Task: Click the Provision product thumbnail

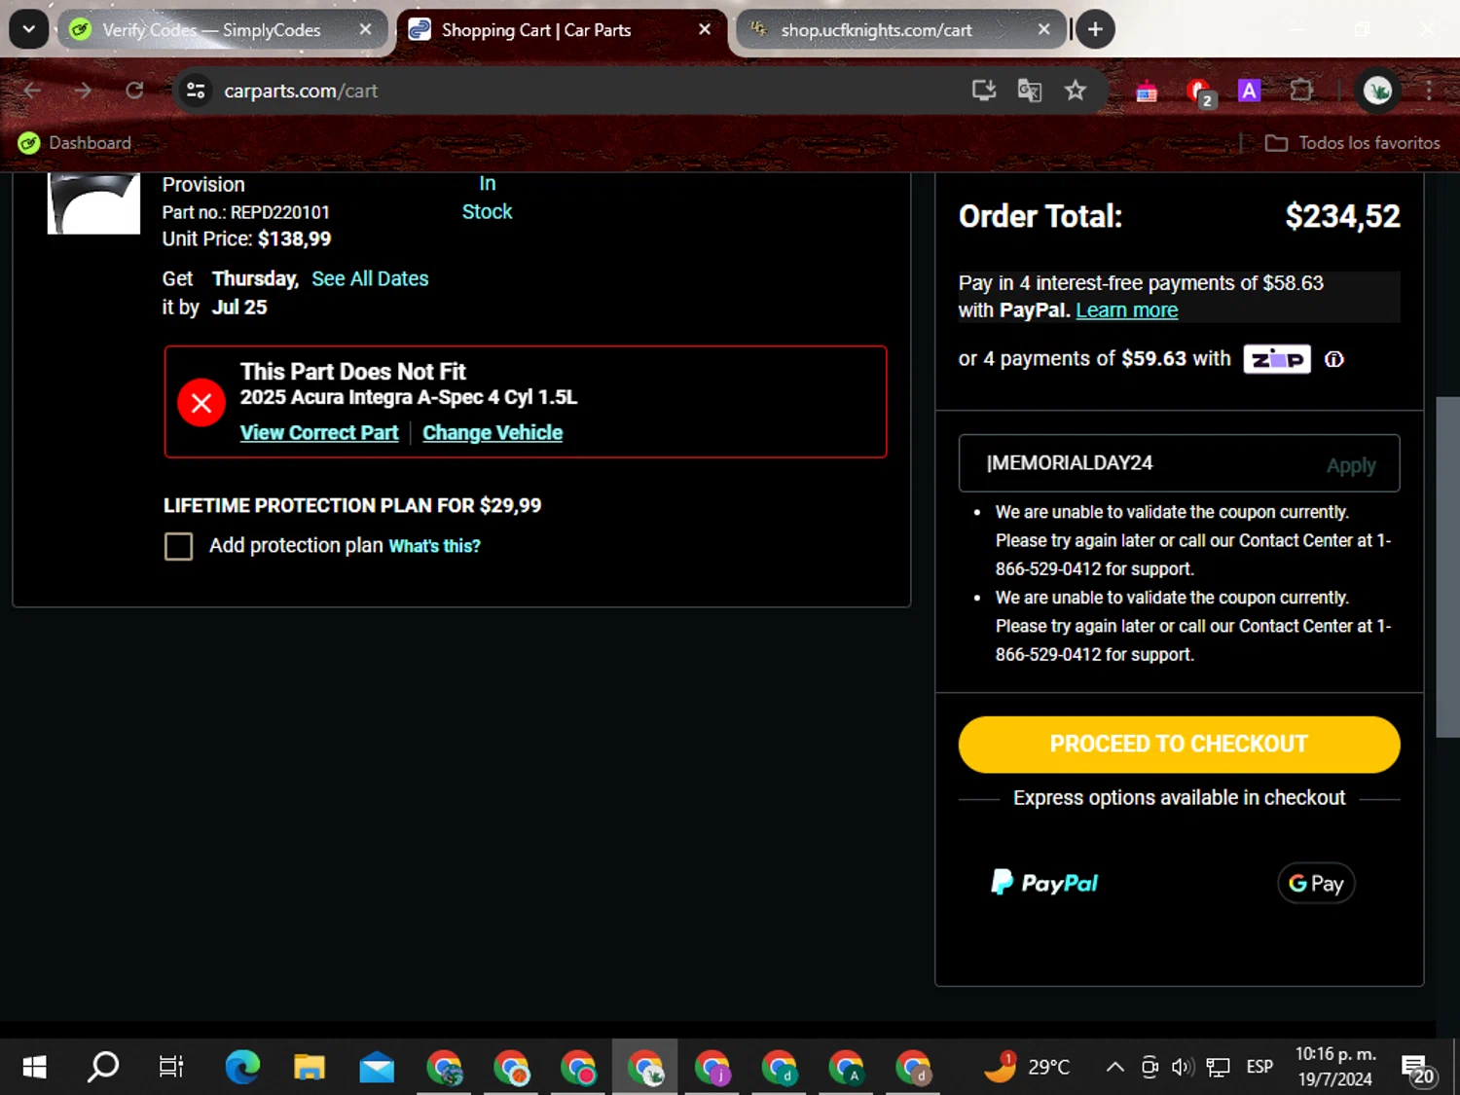Action: 94,203
